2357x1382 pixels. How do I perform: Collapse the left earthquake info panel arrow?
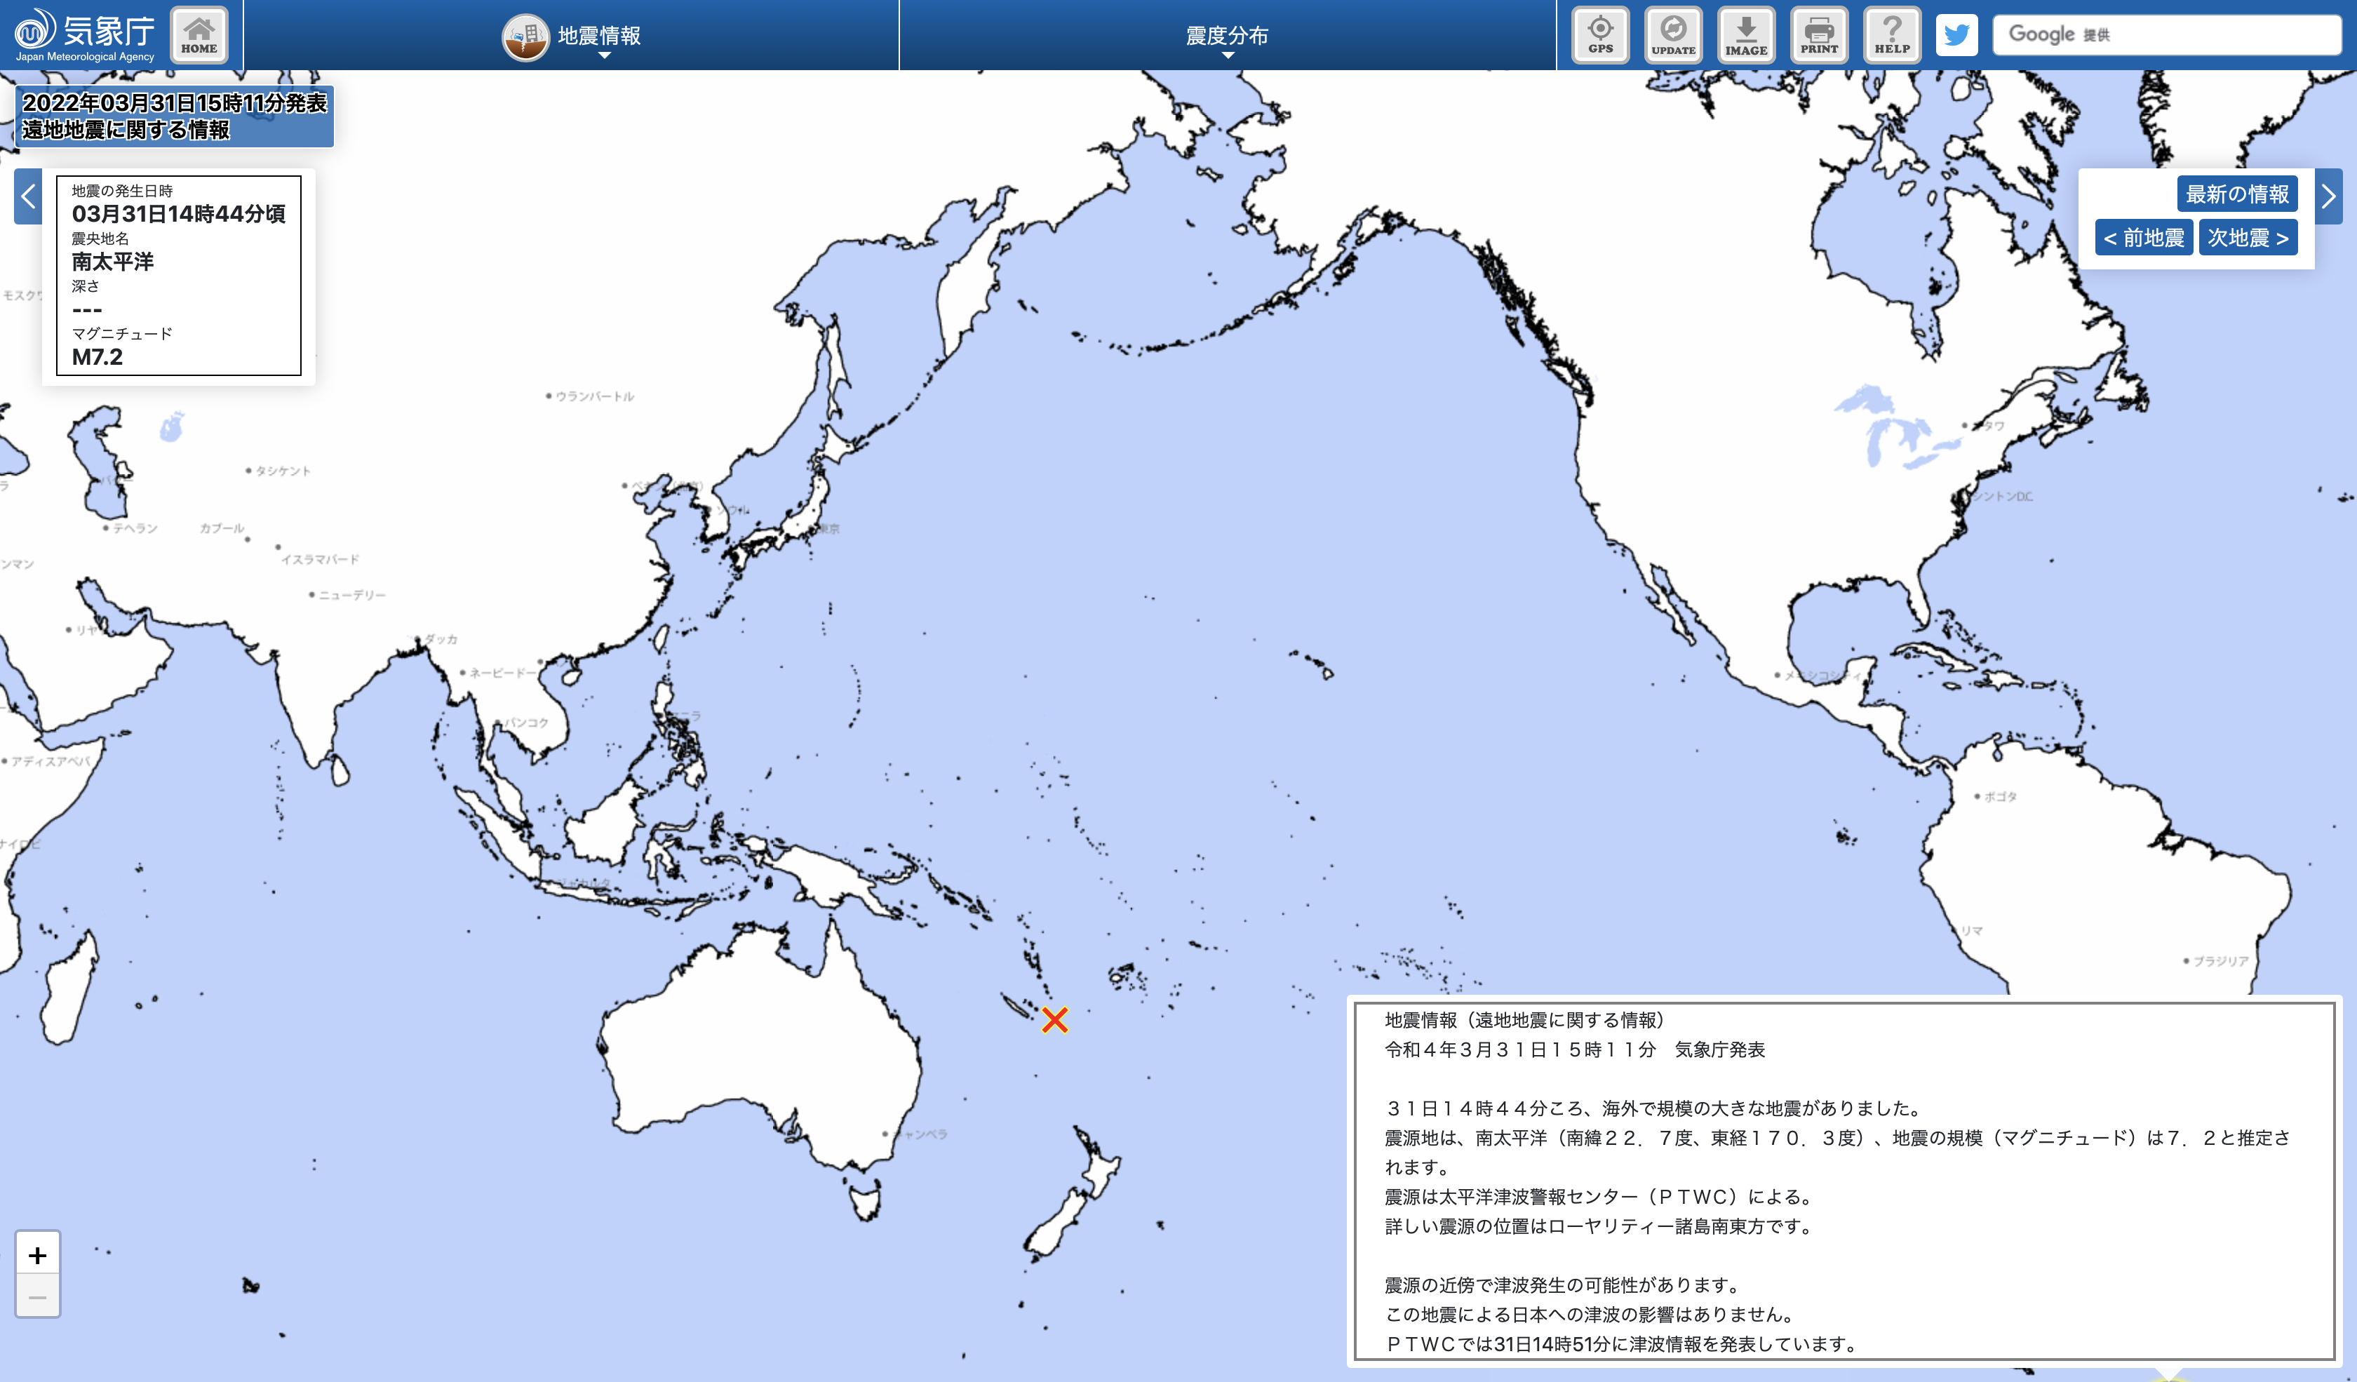click(x=28, y=196)
